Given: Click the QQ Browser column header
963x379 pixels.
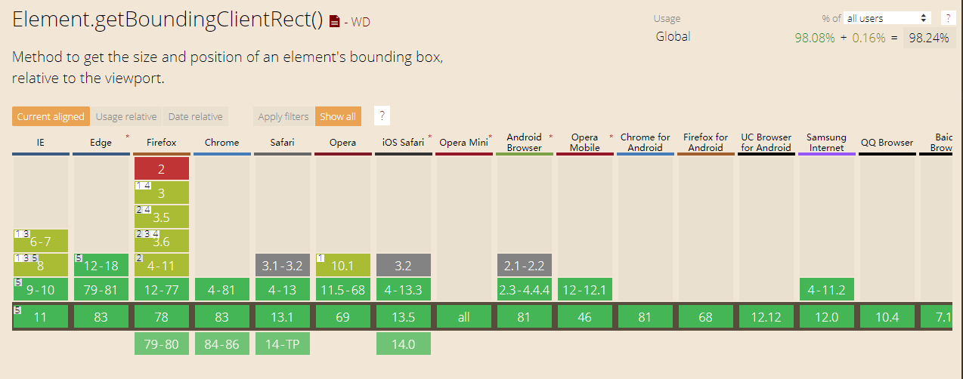Looking at the screenshot, I should [887, 143].
